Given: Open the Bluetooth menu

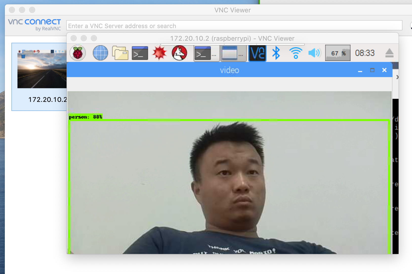Looking at the screenshot, I should pyautogui.click(x=276, y=53).
